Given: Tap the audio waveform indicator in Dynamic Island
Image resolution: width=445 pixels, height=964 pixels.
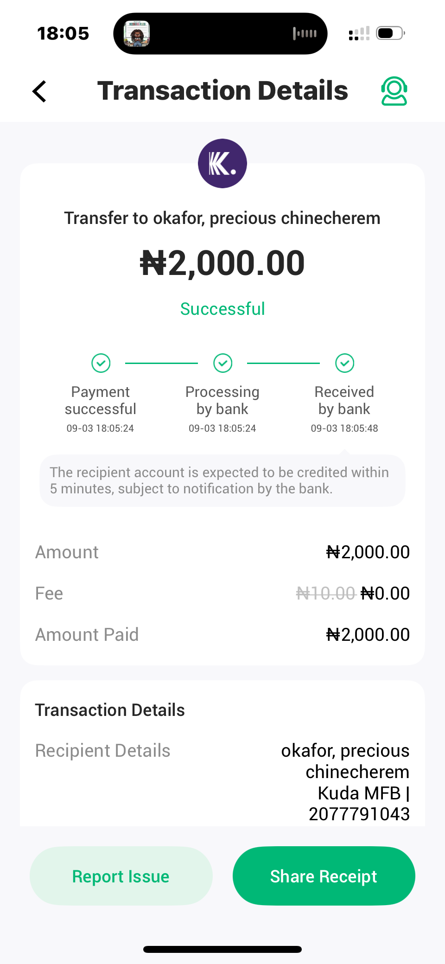Looking at the screenshot, I should (305, 33).
